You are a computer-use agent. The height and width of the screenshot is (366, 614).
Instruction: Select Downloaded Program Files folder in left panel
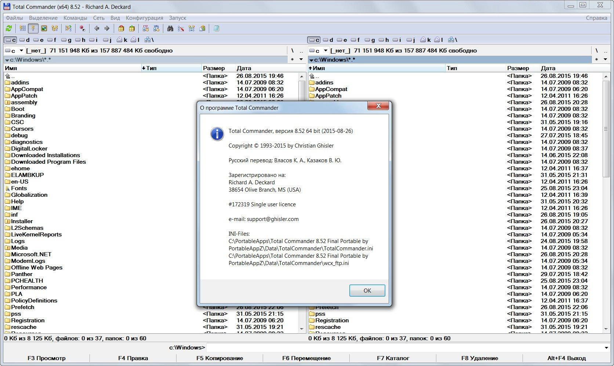[48, 162]
